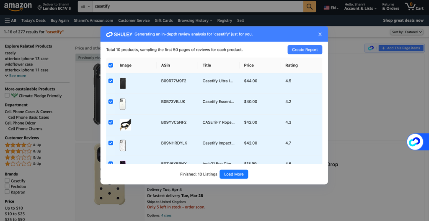This screenshot has height=221, width=429.
Task: Uncheck the B09YVC5NF2 product row
Action: click(111, 122)
